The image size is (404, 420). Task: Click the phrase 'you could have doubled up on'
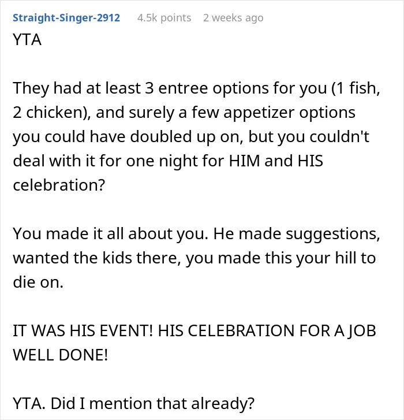pos(128,137)
